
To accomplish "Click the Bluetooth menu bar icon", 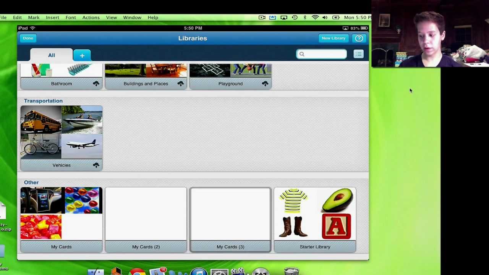I will pyautogui.click(x=305, y=18).
